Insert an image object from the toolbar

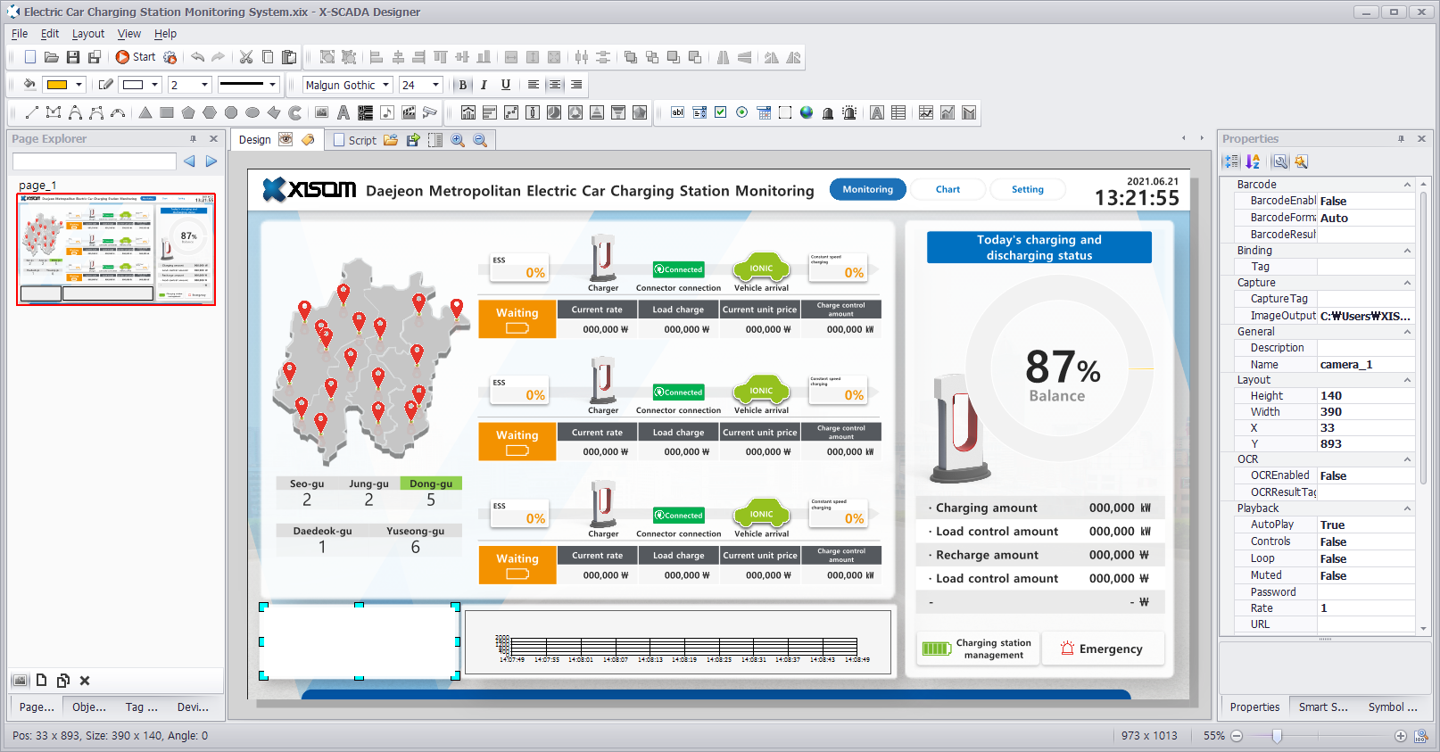pyautogui.click(x=322, y=112)
